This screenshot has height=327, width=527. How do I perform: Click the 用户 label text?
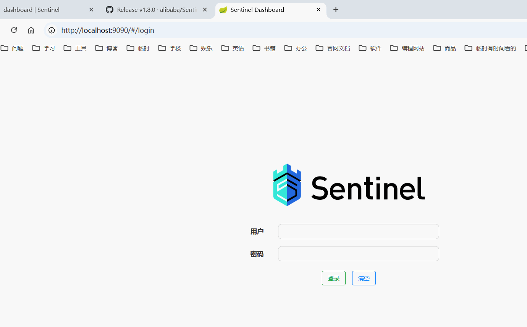click(x=257, y=231)
